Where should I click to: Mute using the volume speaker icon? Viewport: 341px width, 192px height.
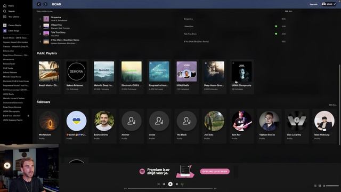pos(324,186)
